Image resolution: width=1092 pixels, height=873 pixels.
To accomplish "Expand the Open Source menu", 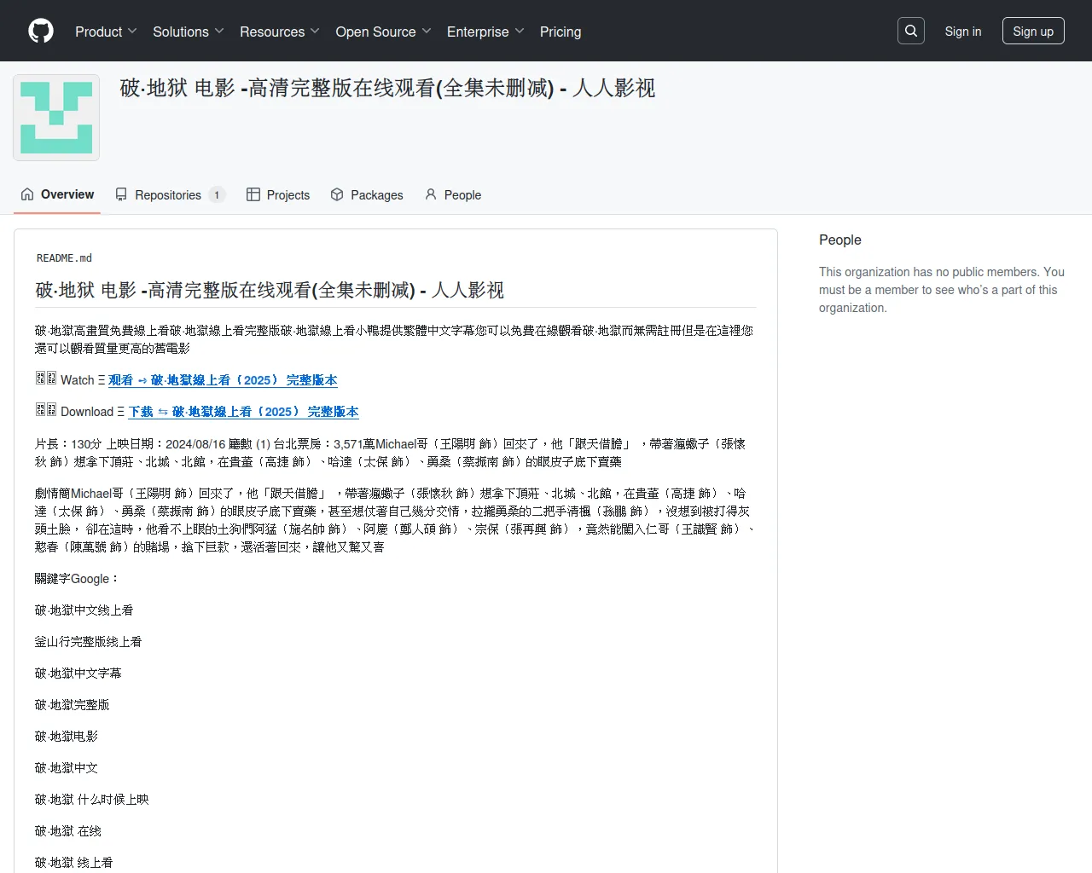I will [x=383, y=32].
